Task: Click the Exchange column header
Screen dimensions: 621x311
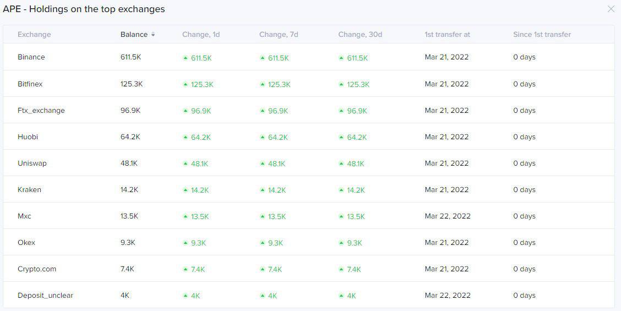Action: pyautogui.click(x=35, y=35)
